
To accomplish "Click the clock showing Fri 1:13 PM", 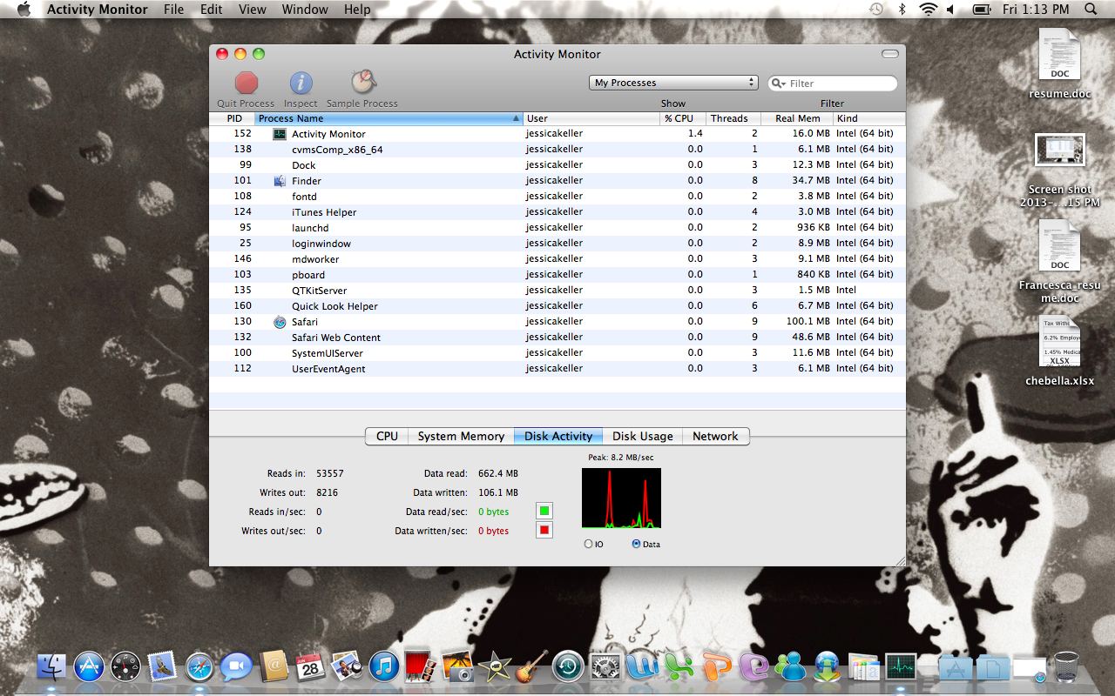I will point(1036,10).
